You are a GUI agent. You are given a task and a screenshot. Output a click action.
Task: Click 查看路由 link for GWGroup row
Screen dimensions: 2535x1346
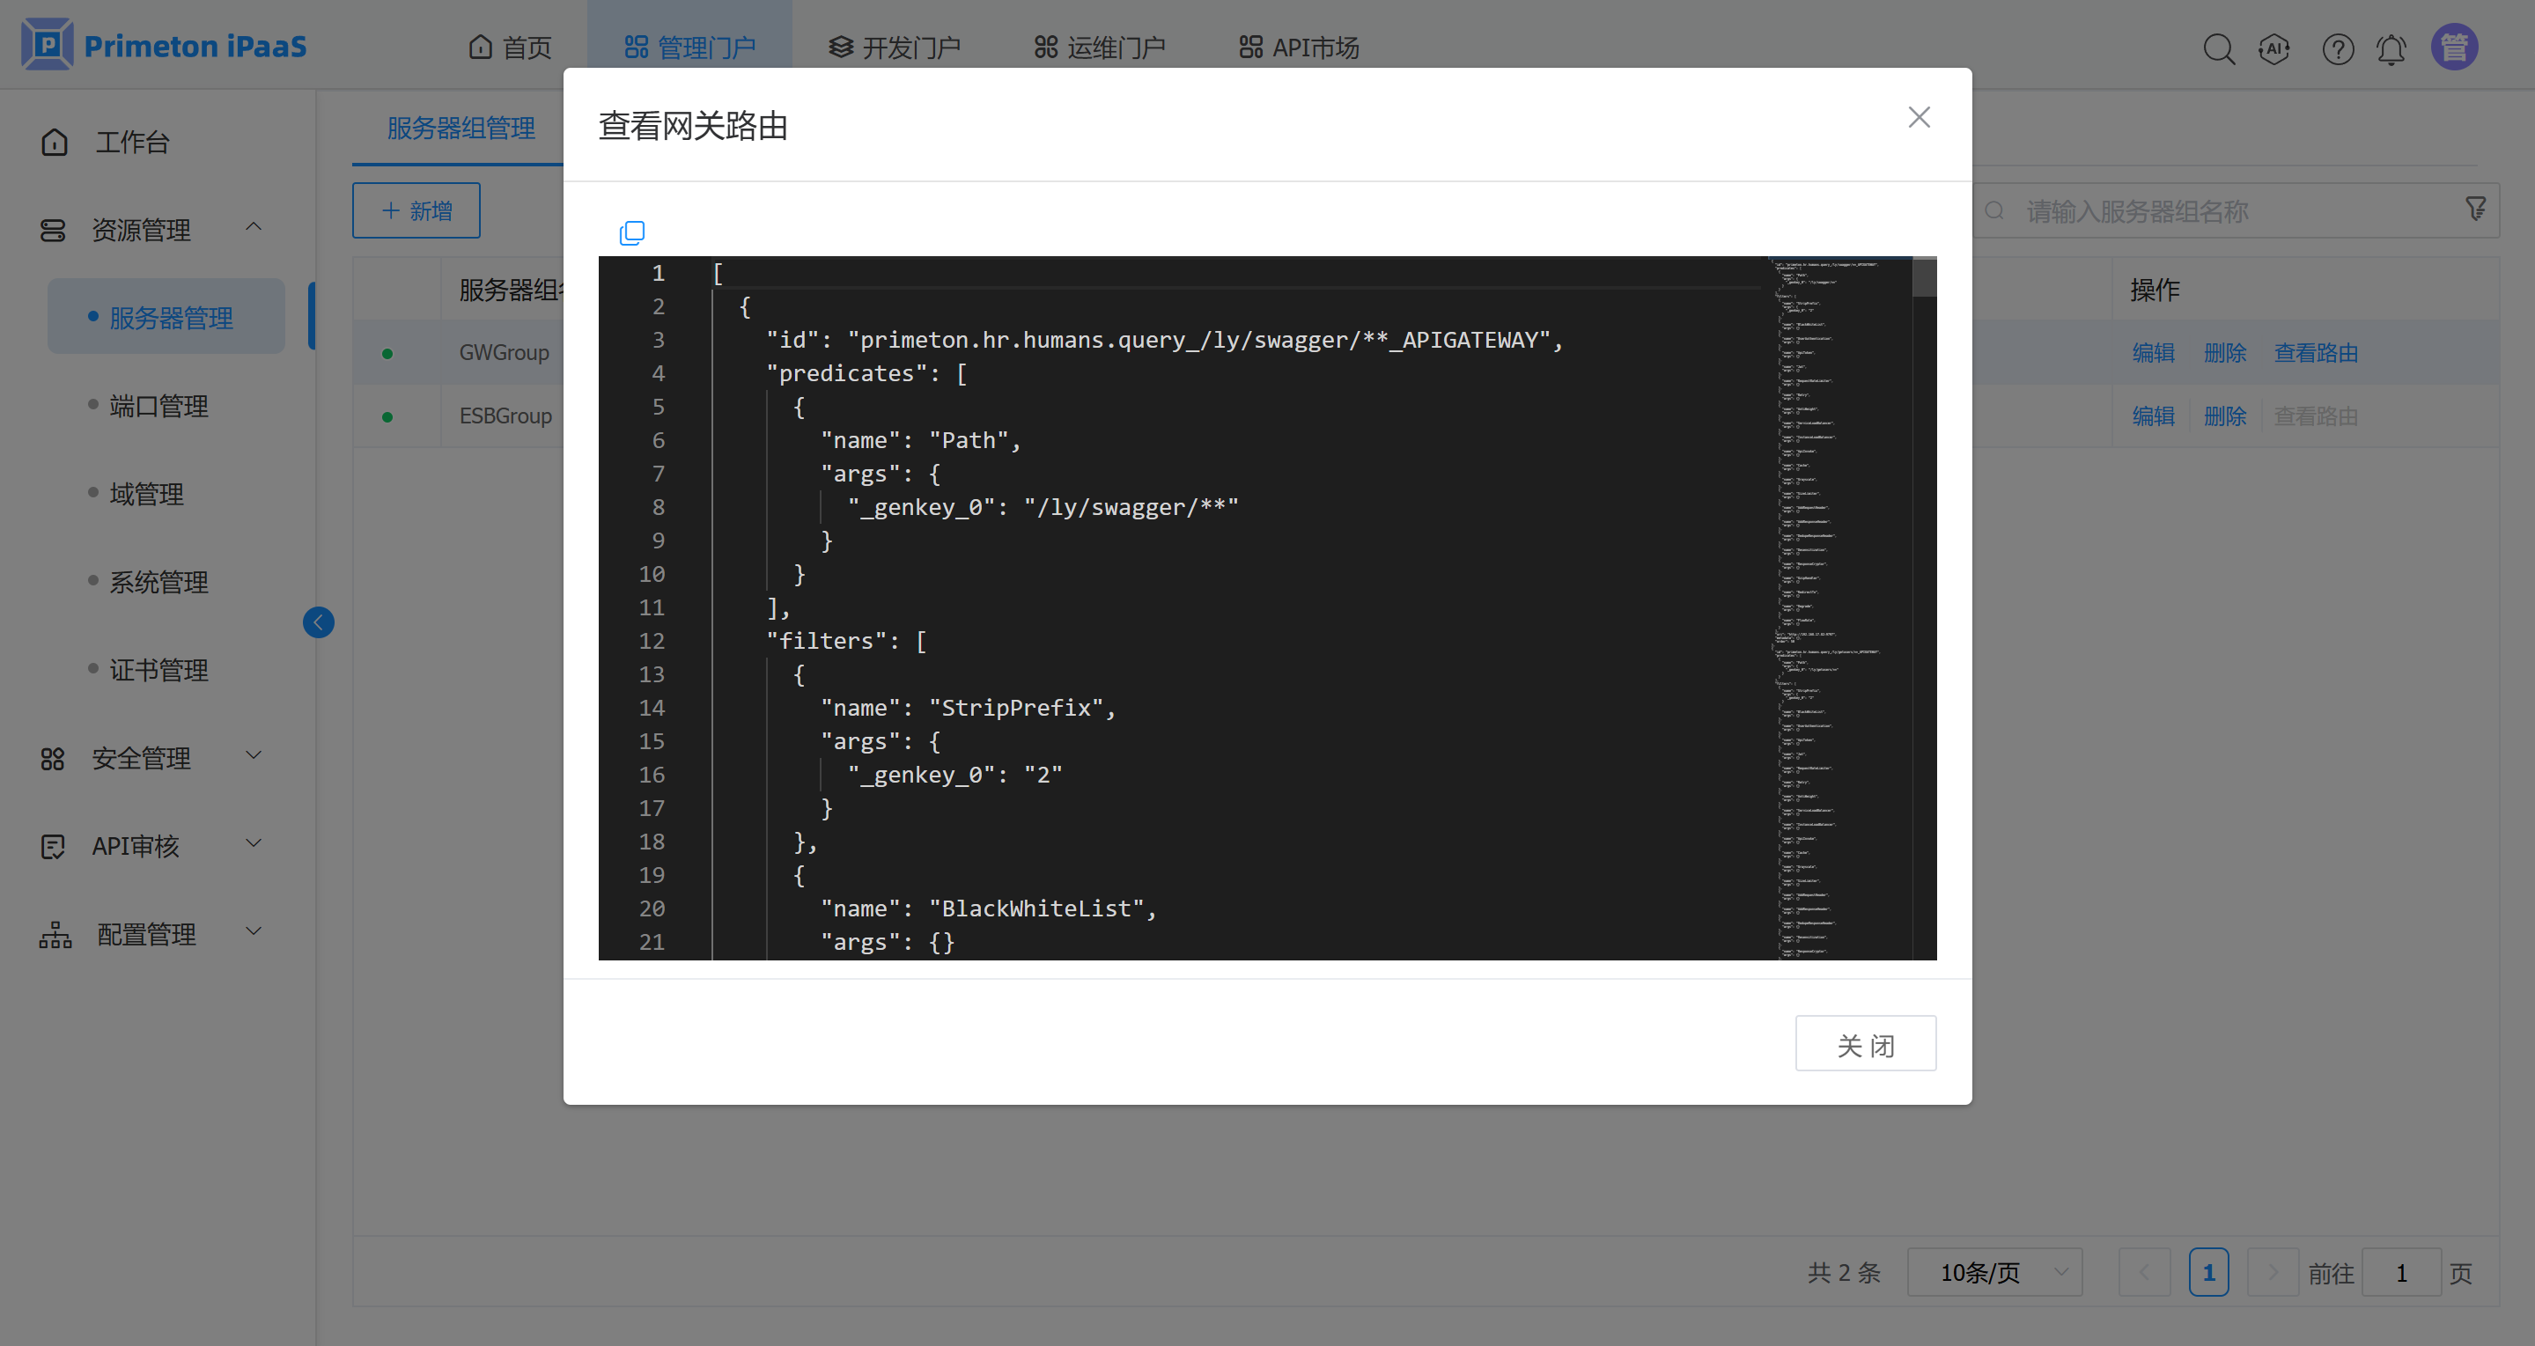click(2315, 352)
